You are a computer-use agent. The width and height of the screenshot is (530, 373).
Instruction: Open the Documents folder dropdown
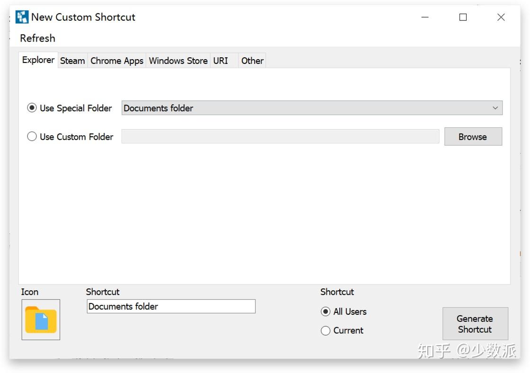point(307,108)
